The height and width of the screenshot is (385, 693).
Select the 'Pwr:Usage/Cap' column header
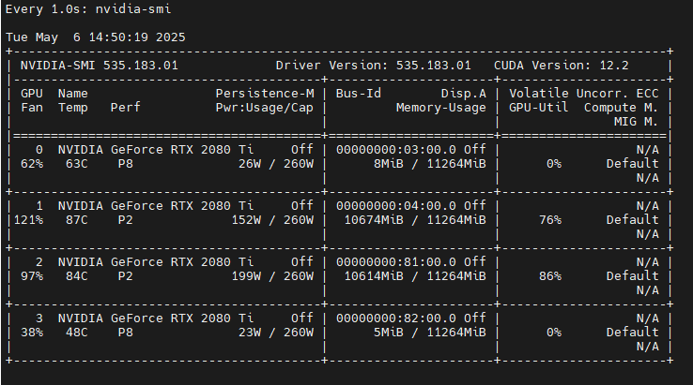point(264,108)
